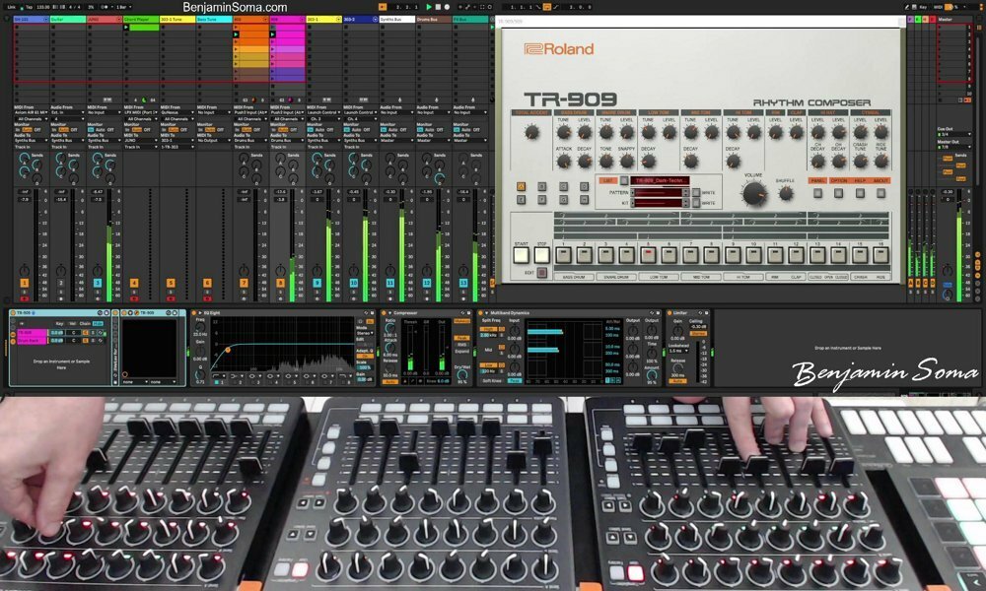
Task: Click the square button next to LIST
Action: click(x=624, y=181)
